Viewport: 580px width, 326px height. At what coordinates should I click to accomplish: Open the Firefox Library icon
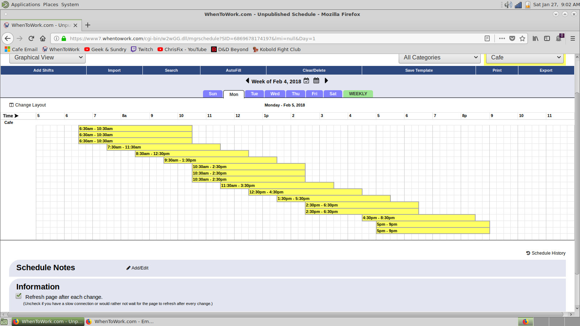535,38
